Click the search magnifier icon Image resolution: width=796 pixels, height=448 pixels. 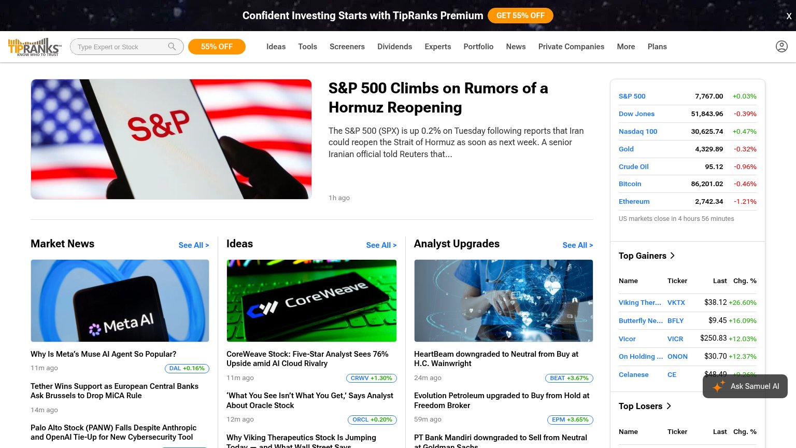(x=172, y=47)
